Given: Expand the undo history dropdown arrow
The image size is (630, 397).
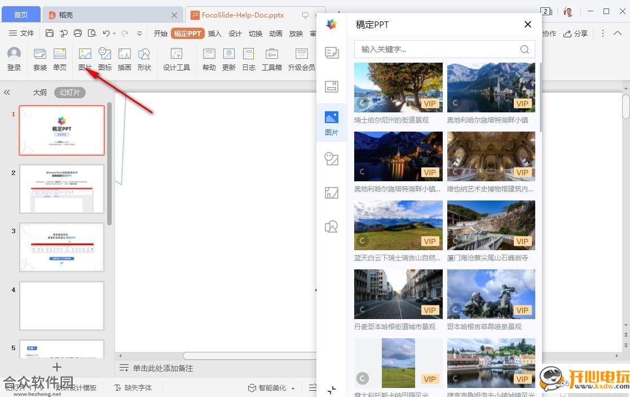Looking at the screenshot, I should pyautogui.click(x=114, y=34).
